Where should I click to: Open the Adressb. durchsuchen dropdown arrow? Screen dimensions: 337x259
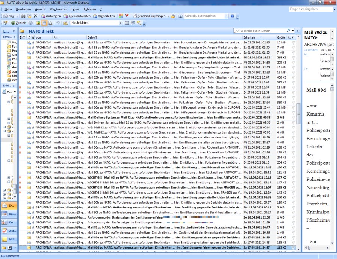coord(226,16)
